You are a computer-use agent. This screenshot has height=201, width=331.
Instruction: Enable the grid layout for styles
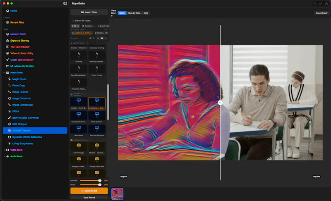click(x=102, y=38)
